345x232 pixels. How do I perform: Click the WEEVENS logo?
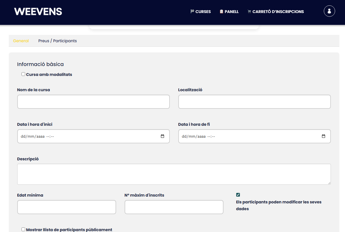click(38, 12)
